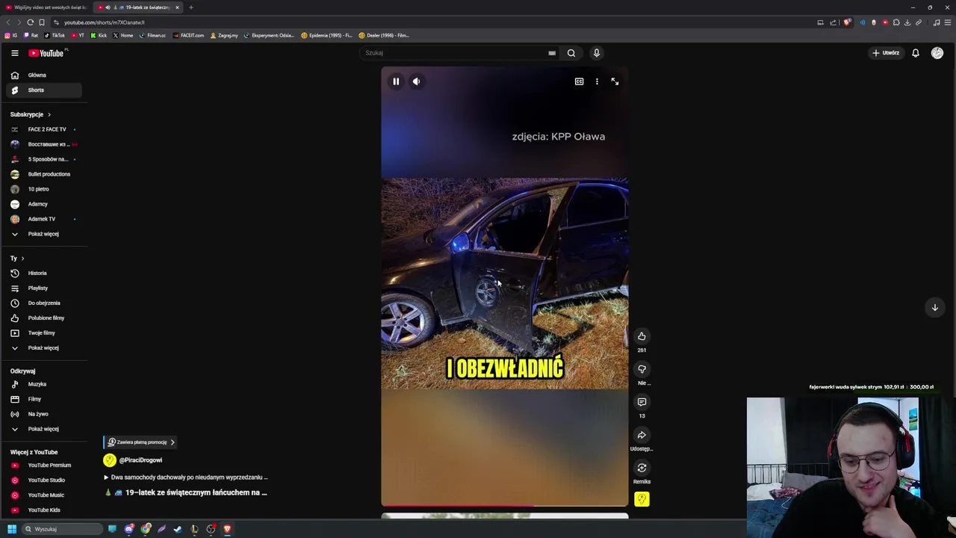Open YouTube Kids link
The height and width of the screenshot is (538, 956).
coord(44,510)
